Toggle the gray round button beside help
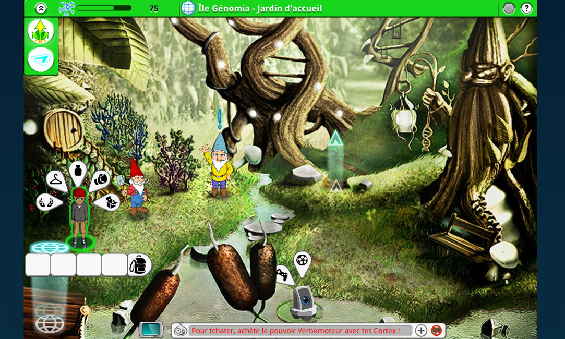The image size is (565, 339). point(509,8)
